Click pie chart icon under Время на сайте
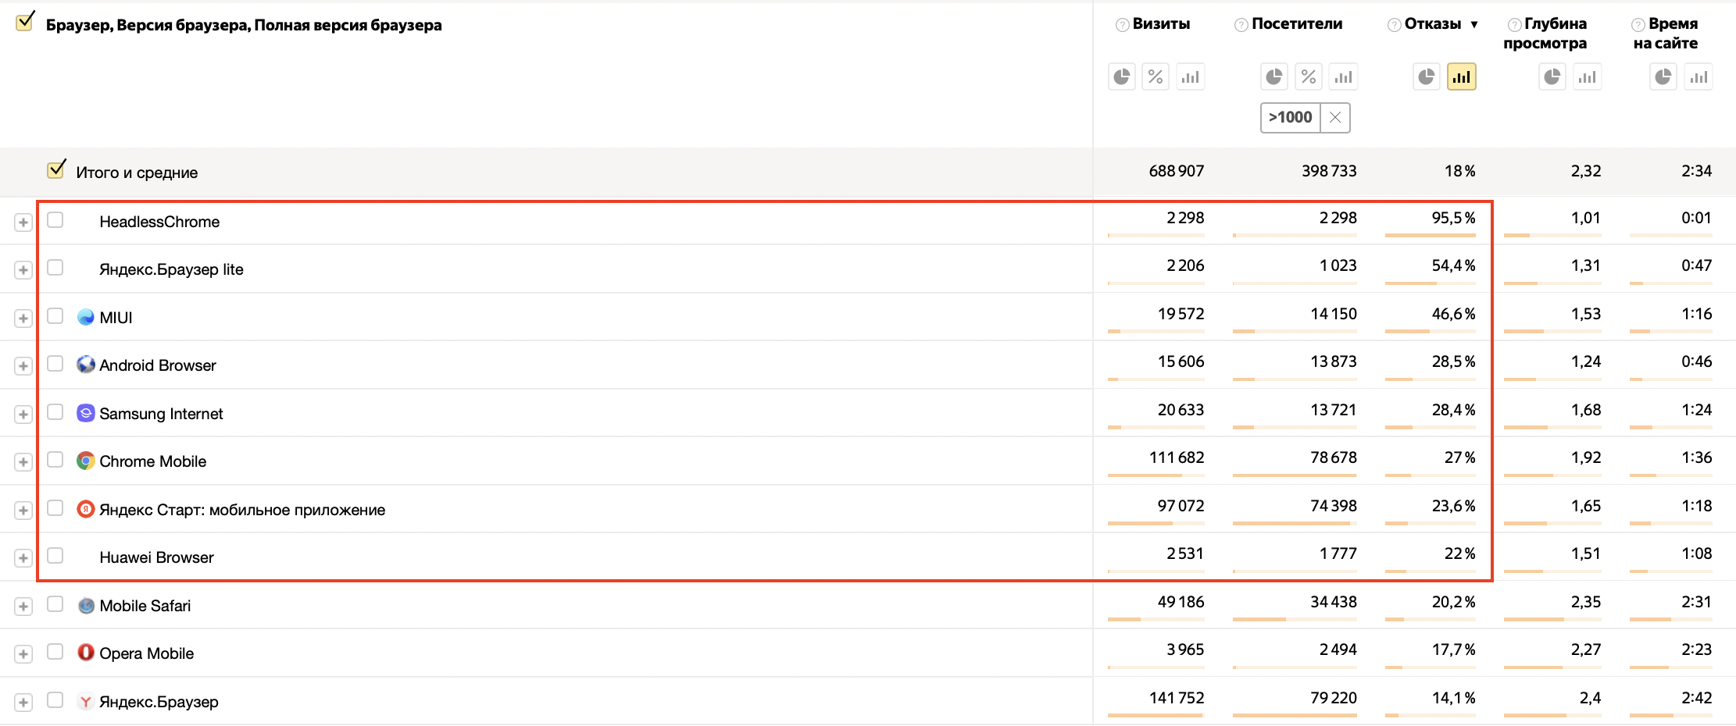This screenshot has height=726, width=1736. point(1663,77)
